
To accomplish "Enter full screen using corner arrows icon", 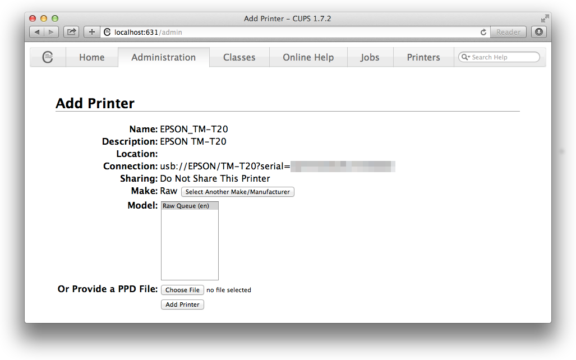I will point(544,19).
